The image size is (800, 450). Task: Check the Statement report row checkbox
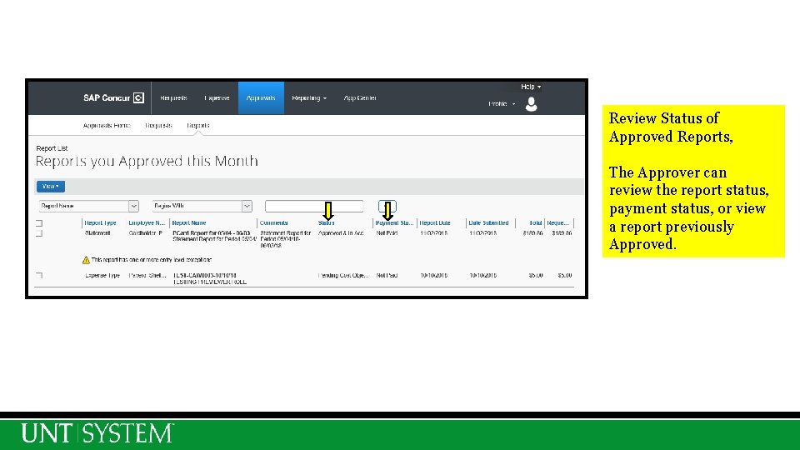tap(39, 233)
